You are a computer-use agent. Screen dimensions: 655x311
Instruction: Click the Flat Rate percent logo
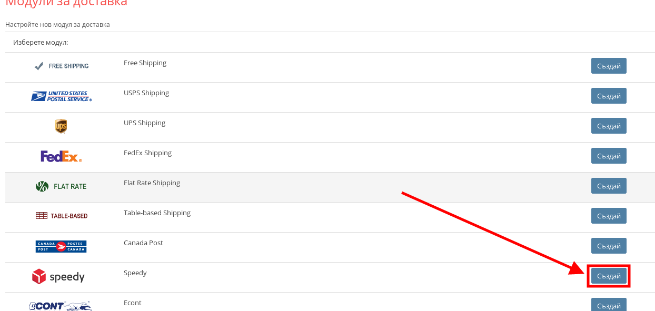click(x=61, y=186)
